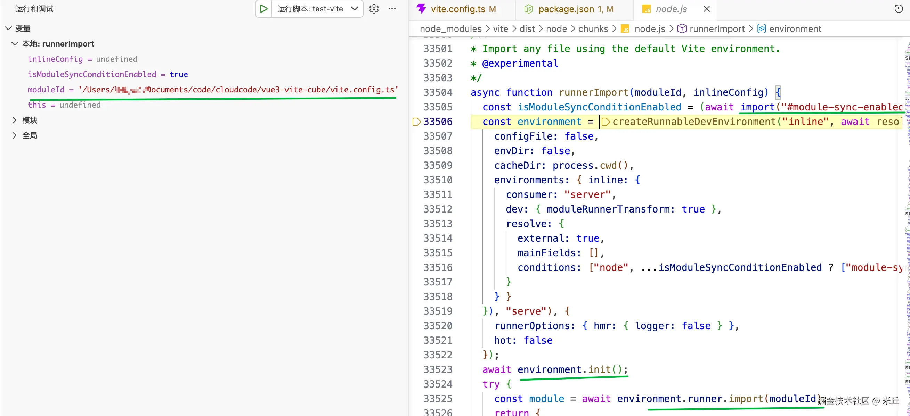910x416 pixels.
Task: Open the debug panel more actions menu
Action: pos(392,9)
